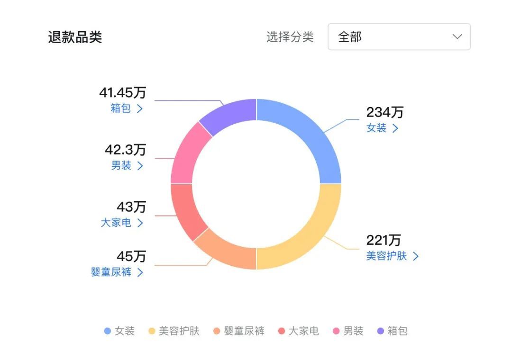Viewport: 512px width, 351px height.
Task: Click the chevron arrow beside 婴童尿裤 label
Action: tap(139, 272)
